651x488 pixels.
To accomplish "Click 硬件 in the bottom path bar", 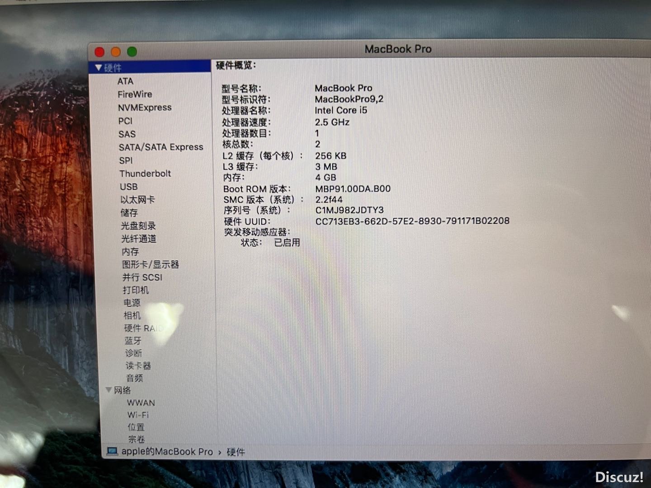I will pyautogui.click(x=236, y=452).
